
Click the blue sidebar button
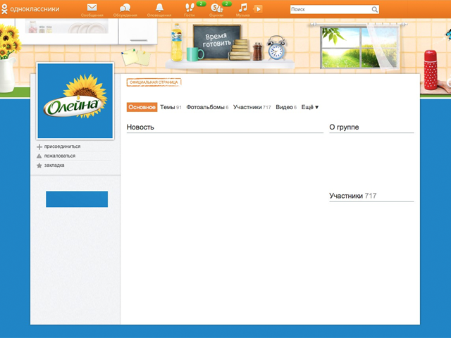point(77,199)
